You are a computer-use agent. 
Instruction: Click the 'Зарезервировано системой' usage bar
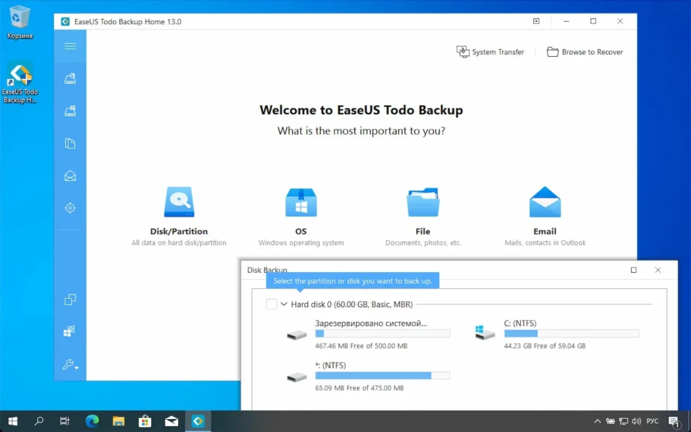[x=383, y=333]
